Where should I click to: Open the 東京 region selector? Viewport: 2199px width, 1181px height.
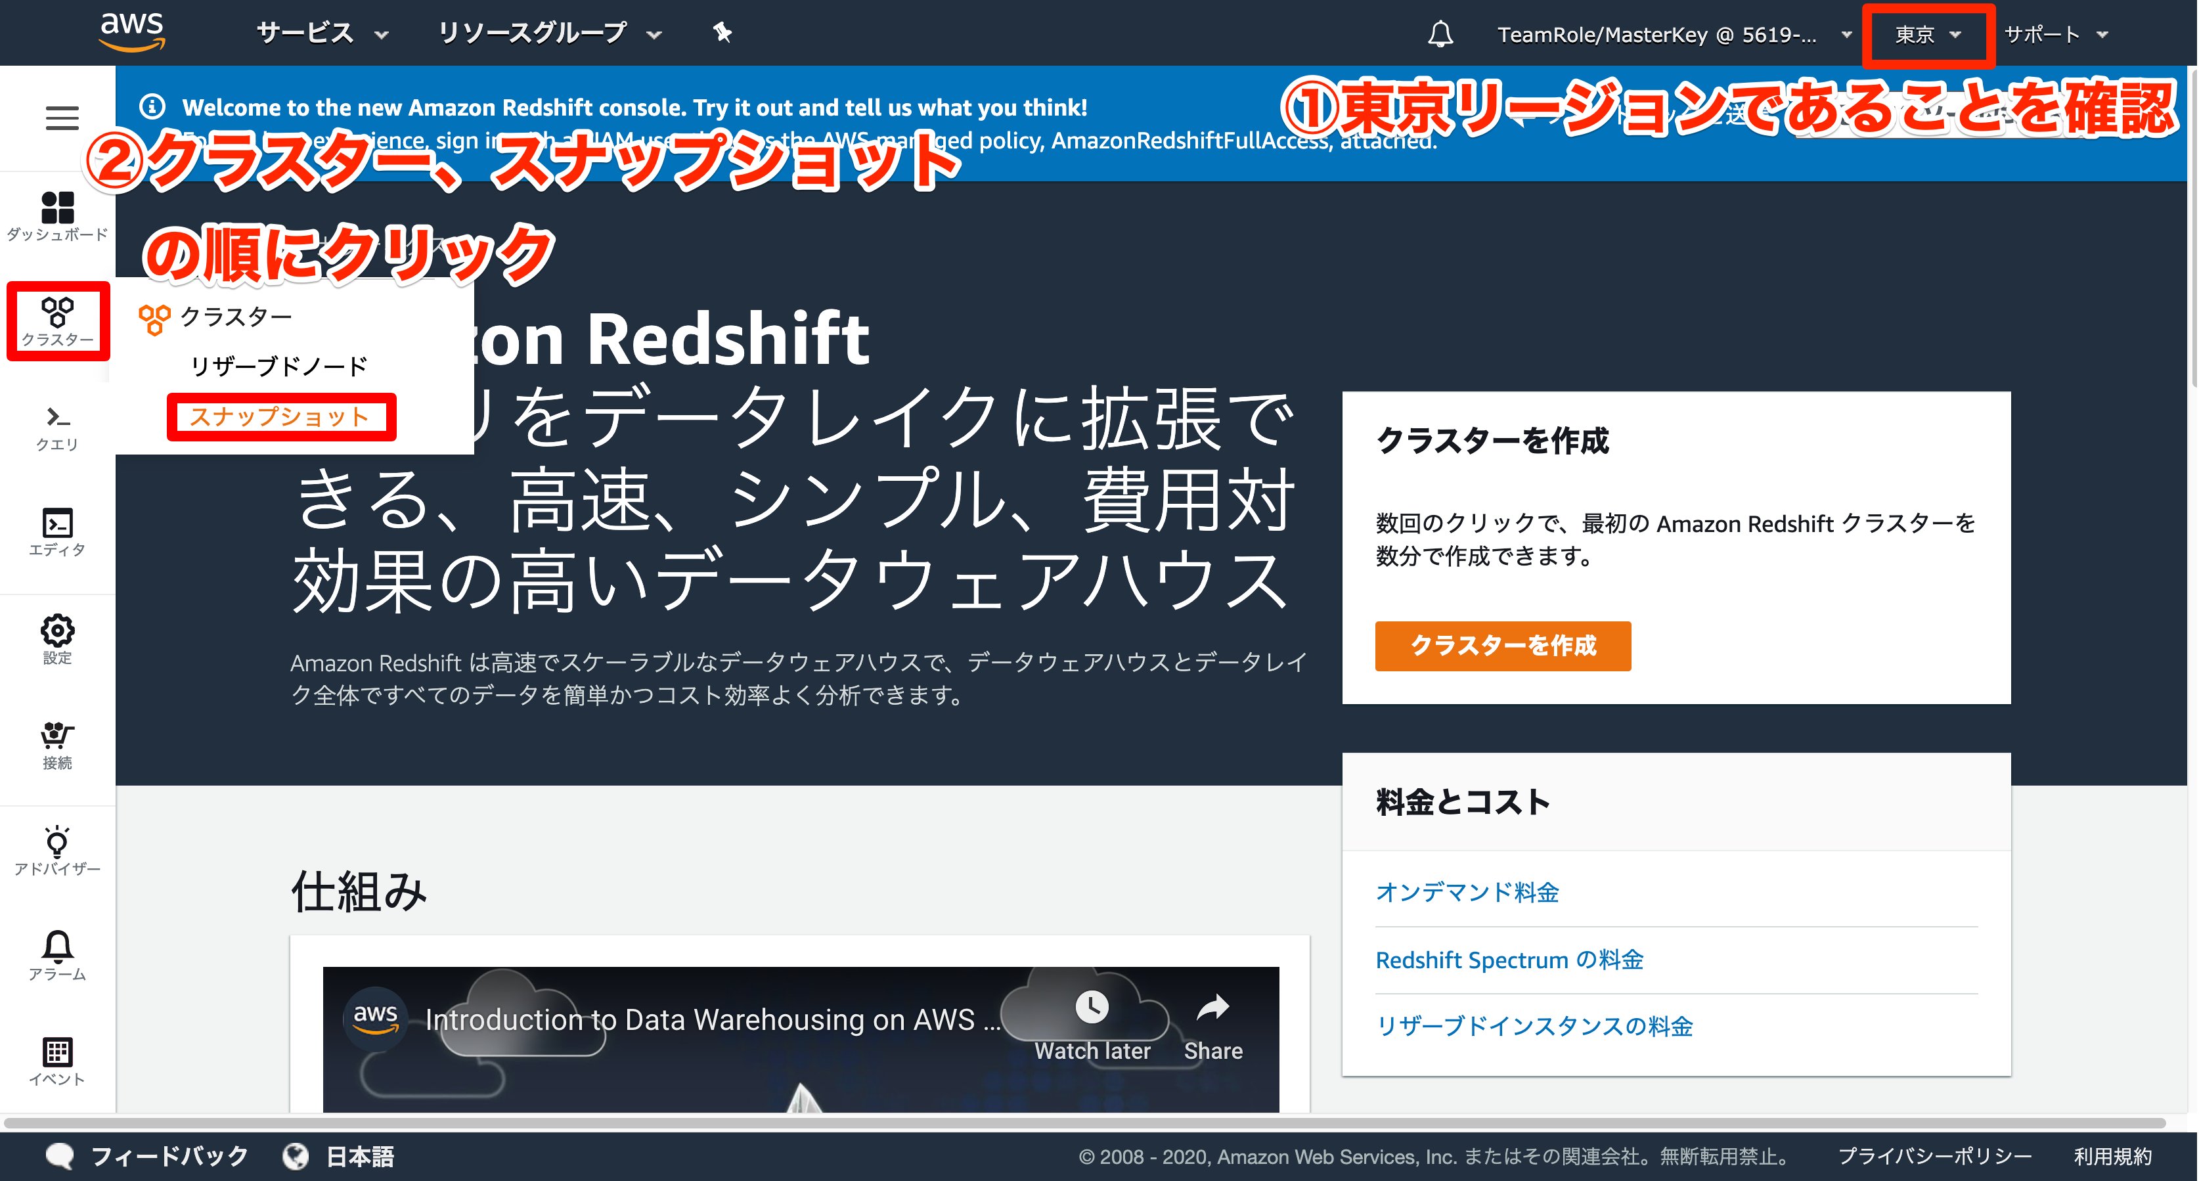click(1928, 35)
